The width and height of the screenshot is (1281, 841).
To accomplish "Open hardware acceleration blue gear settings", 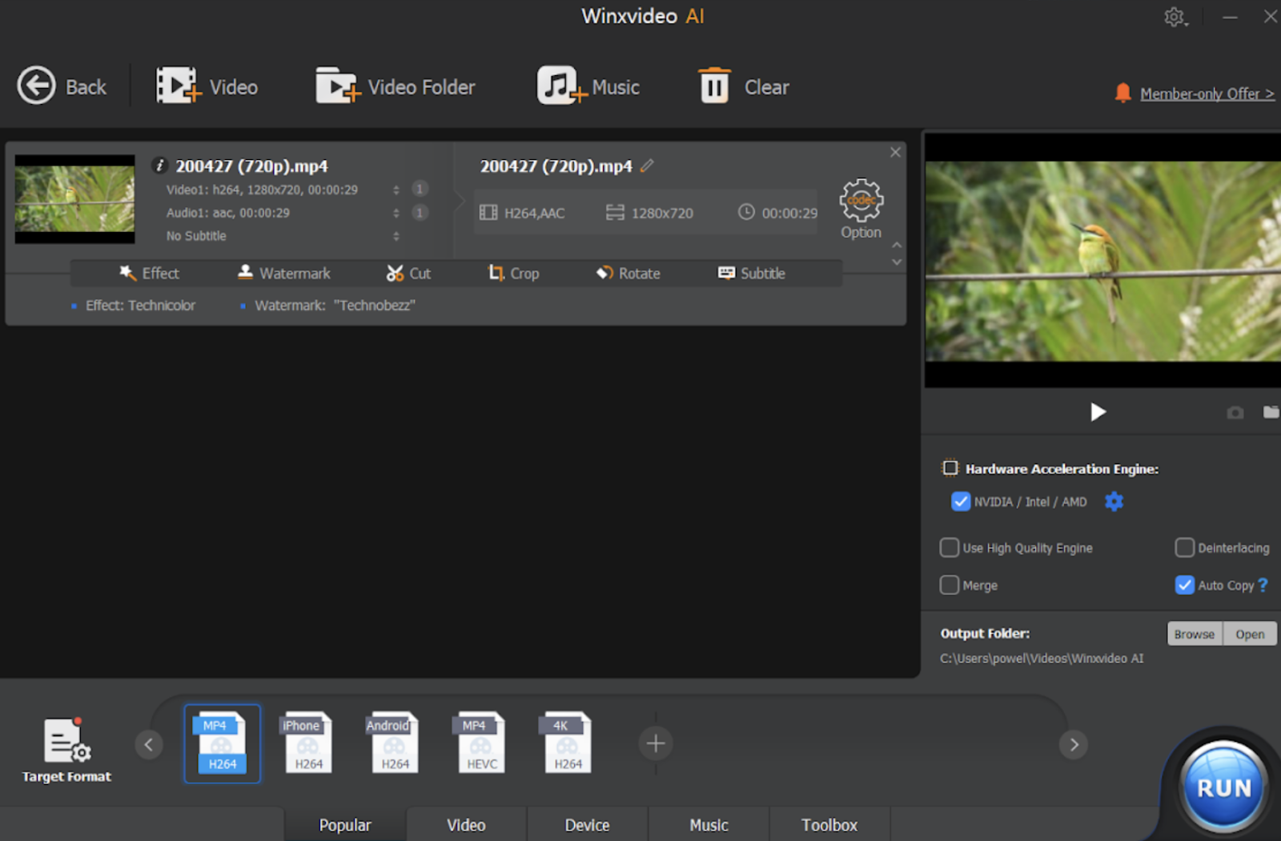I will coord(1114,502).
